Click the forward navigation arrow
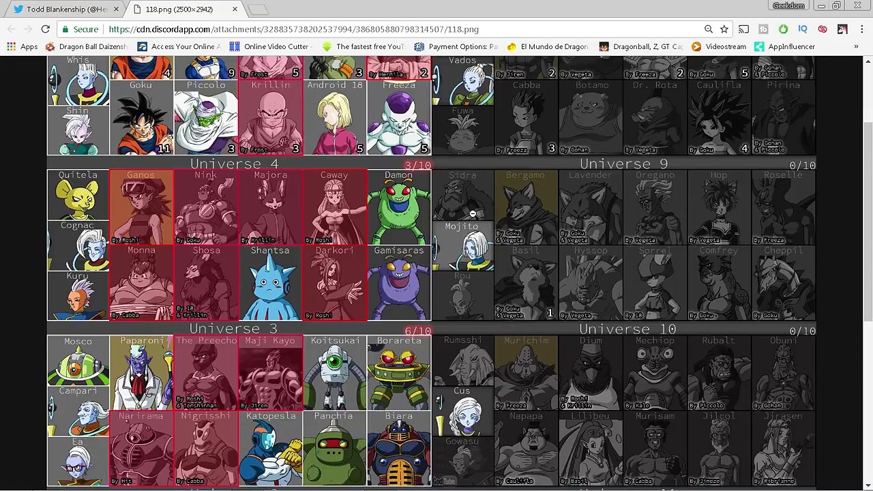Screen dimensions: 873x491 pos(28,29)
